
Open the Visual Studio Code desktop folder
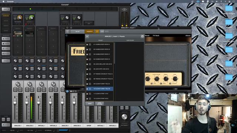click(x=229, y=64)
